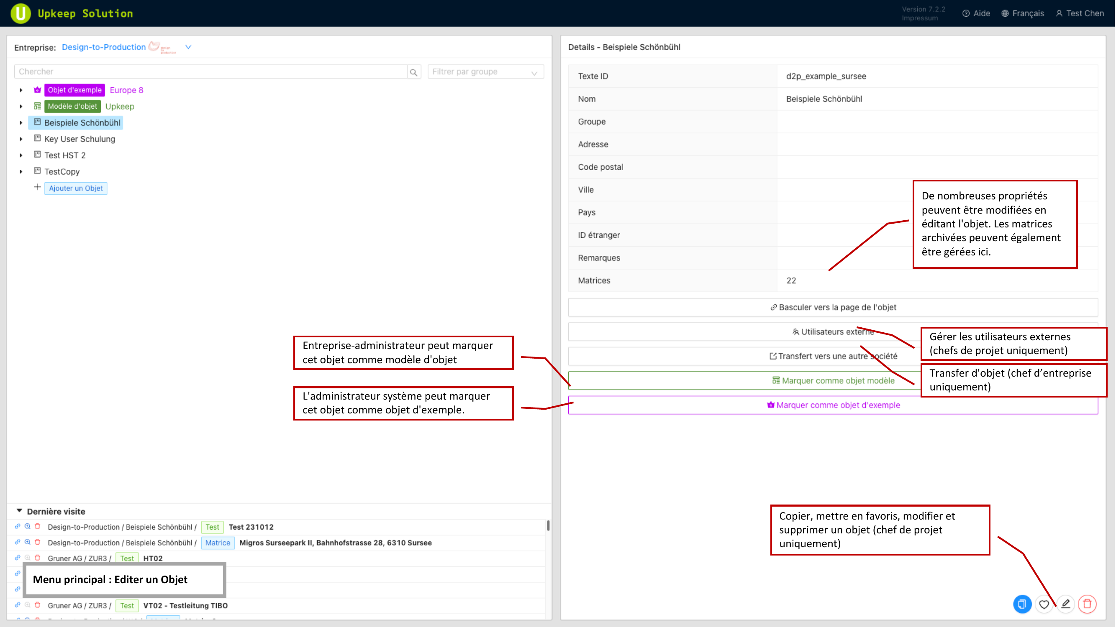Open the Français language menu
This screenshot has width=1116, height=627.
[1023, 13]
